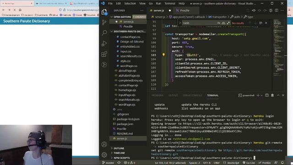293x165 pixels.
Task: Split the terminal panel
Action: [x=267, y=95]
